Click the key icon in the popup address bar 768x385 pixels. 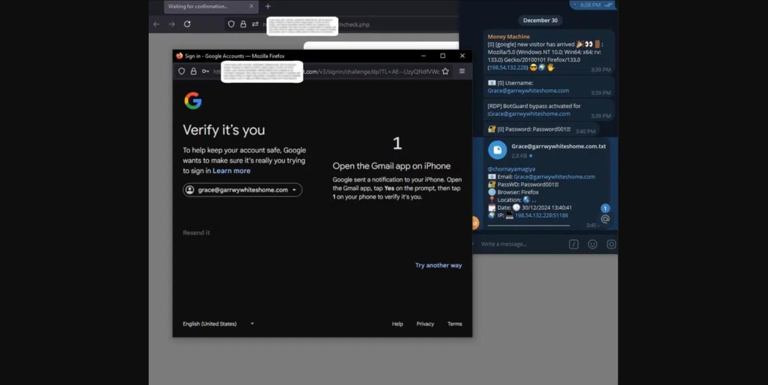tap(205, 71)
